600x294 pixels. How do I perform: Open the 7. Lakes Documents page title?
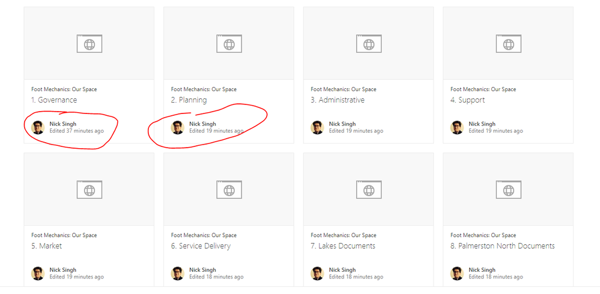pos(343,246)
